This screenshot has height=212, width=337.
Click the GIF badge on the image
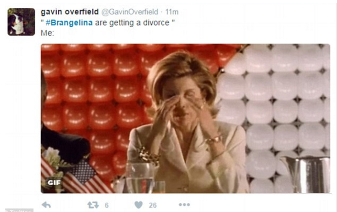click(54, 183)
